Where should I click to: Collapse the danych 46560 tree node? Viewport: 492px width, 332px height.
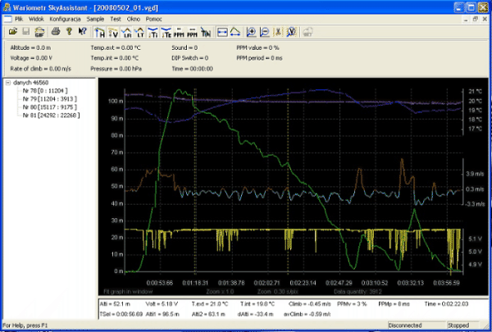[7, 83]
